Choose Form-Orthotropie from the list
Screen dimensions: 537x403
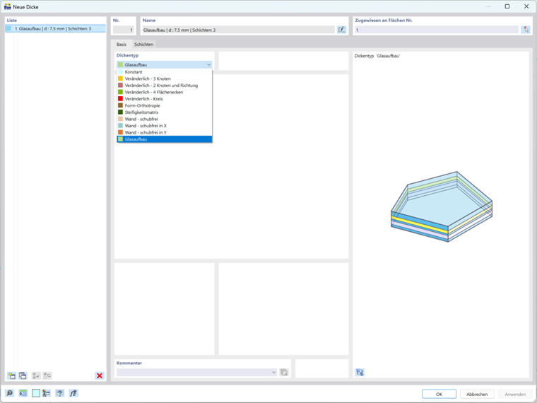tap(165, 105)
